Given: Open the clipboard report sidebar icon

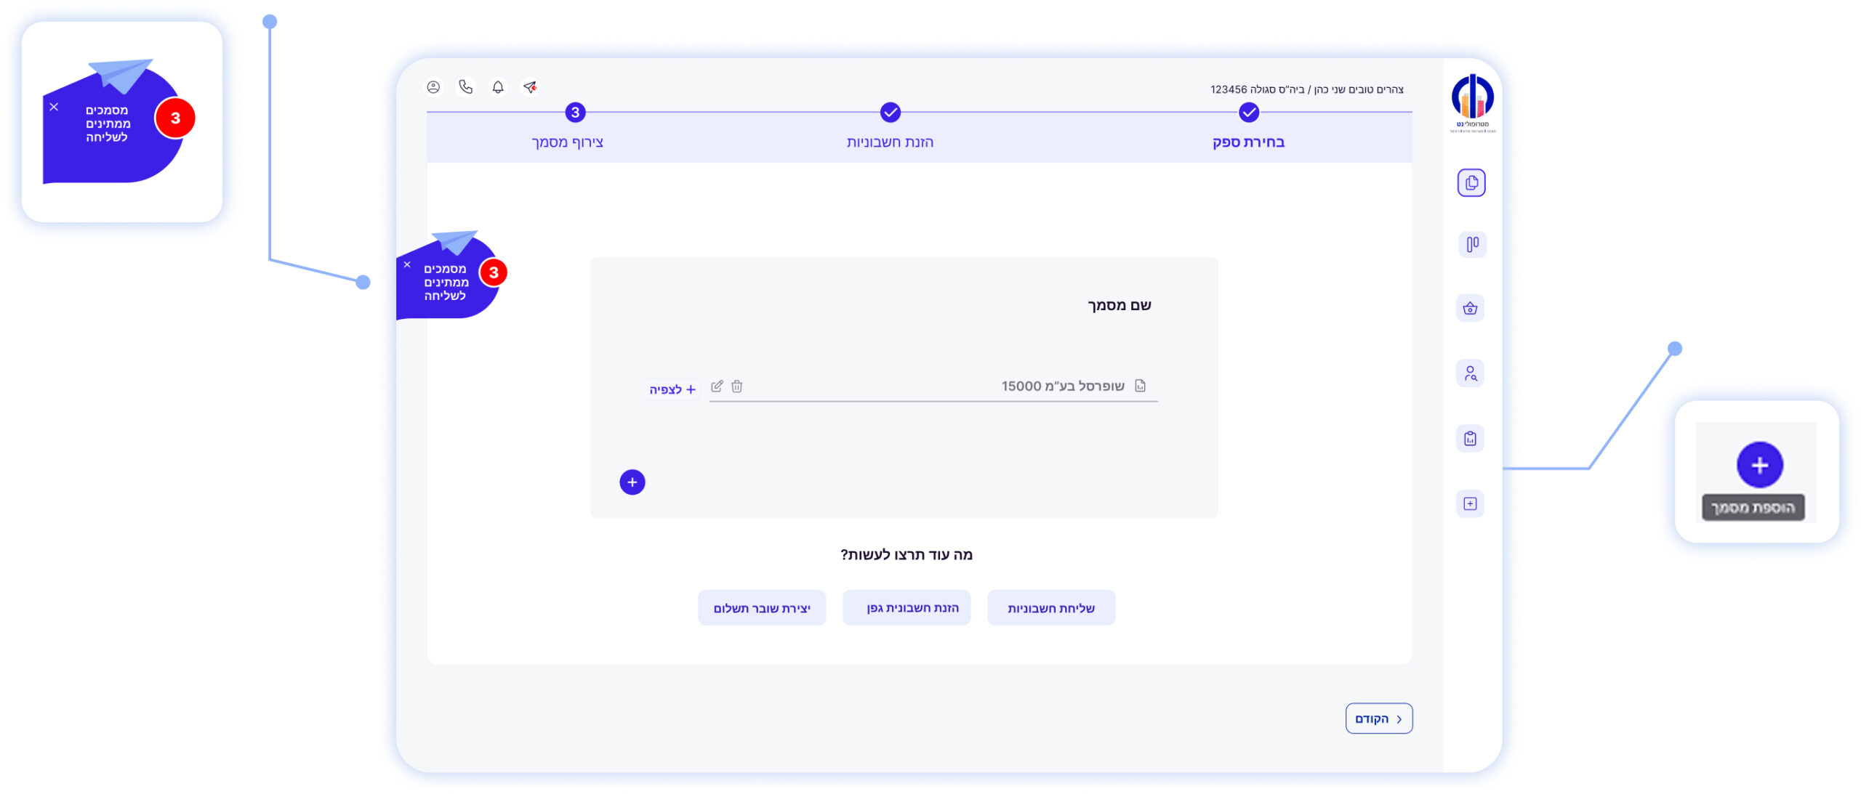Looking at the screenshot, I should pyautogui.click(x=1470, y=439).
